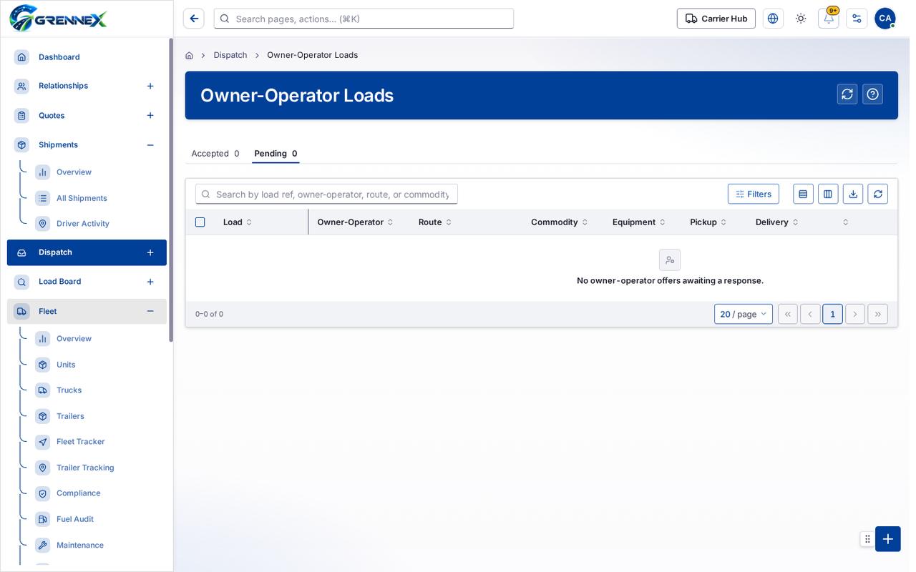Switch to the Accepted tab
Viewport: 916px width, 572px height.
215,154
